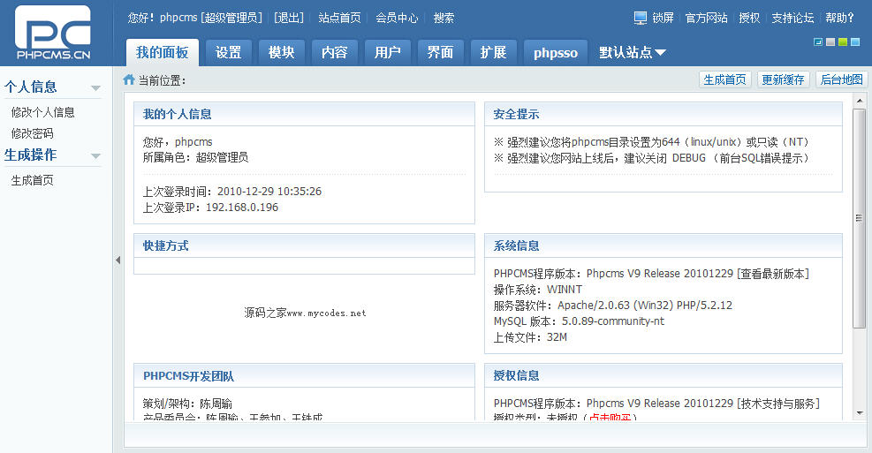Go to 站点首页 link
872x453 pixels.
tap(339, 18)
